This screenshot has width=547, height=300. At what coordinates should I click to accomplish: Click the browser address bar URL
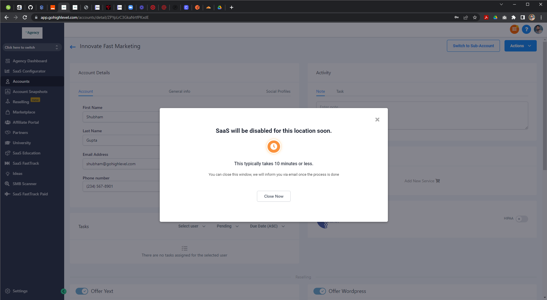94,17
